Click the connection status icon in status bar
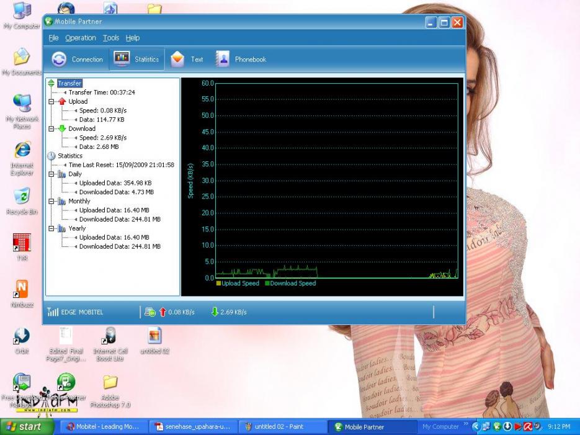580x435 pixels. [x=150, y=312]
